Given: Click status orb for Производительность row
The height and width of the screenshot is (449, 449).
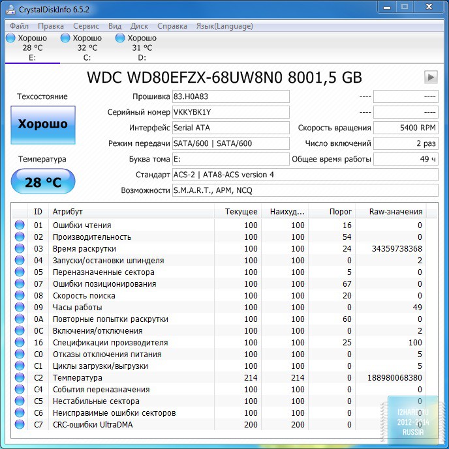Looking at the screenshot, I should (20, 237).
